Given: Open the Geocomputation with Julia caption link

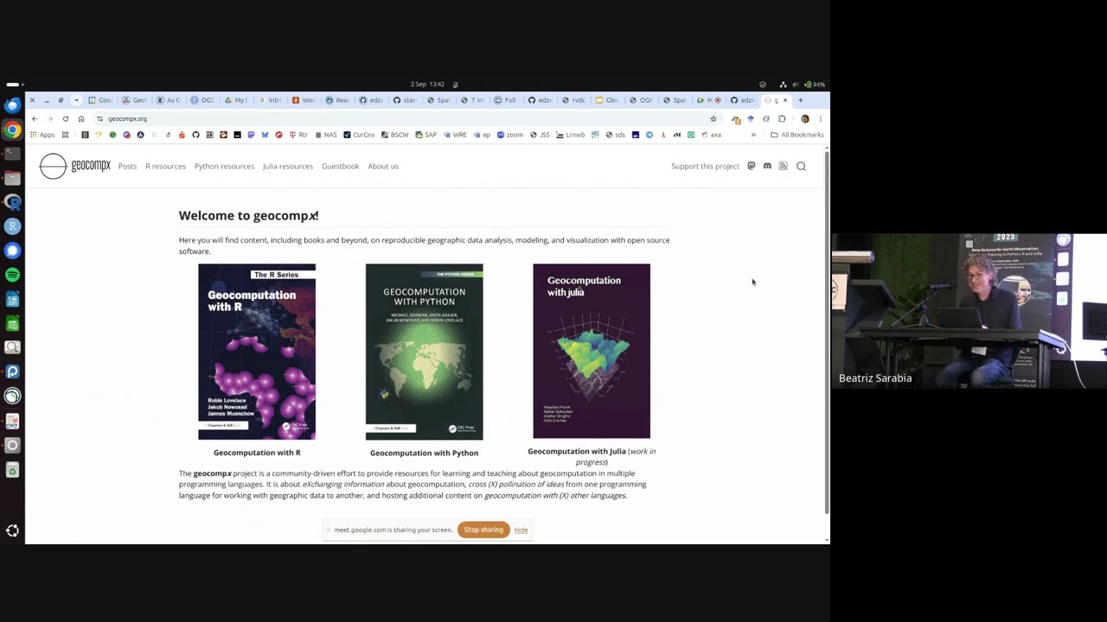Looking at the screenshot, I should tap(576, 451).
